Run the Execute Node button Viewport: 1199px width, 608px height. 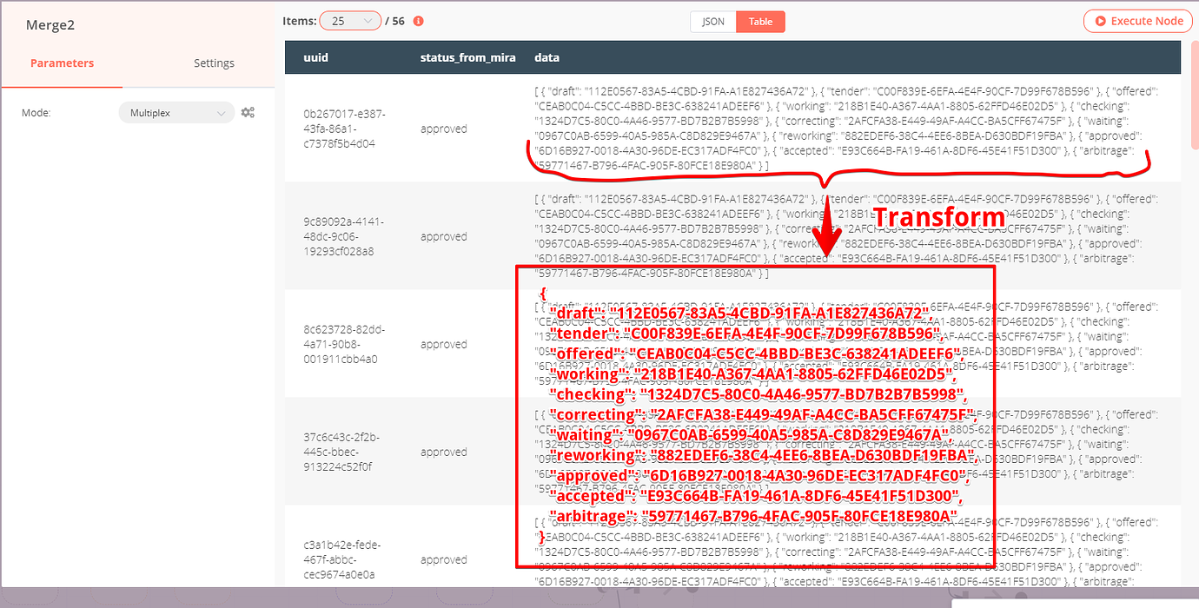click(x=1138, y=21)
